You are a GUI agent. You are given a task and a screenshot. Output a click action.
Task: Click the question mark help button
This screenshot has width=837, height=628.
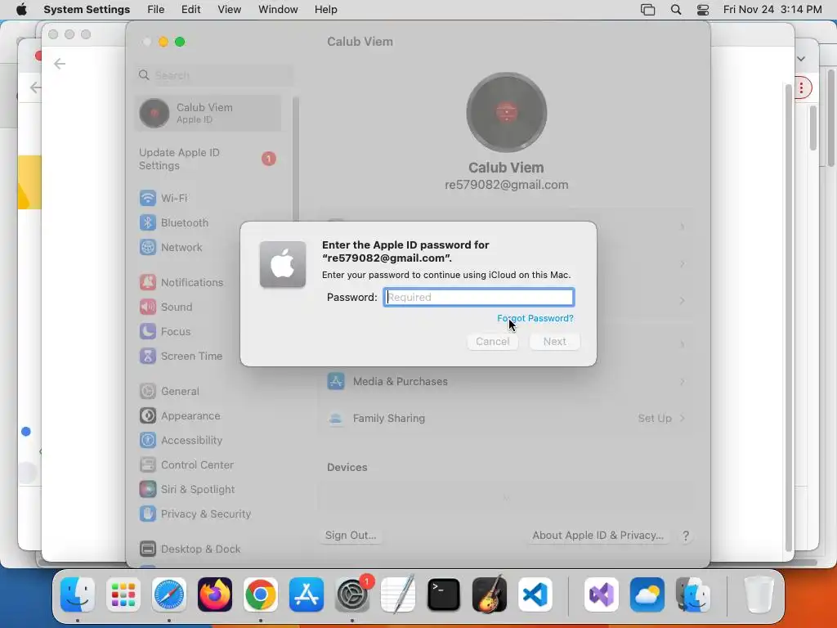click(x=686, y=536)
